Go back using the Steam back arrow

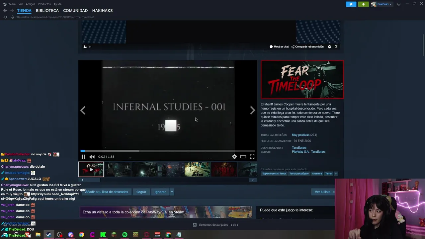5,11
